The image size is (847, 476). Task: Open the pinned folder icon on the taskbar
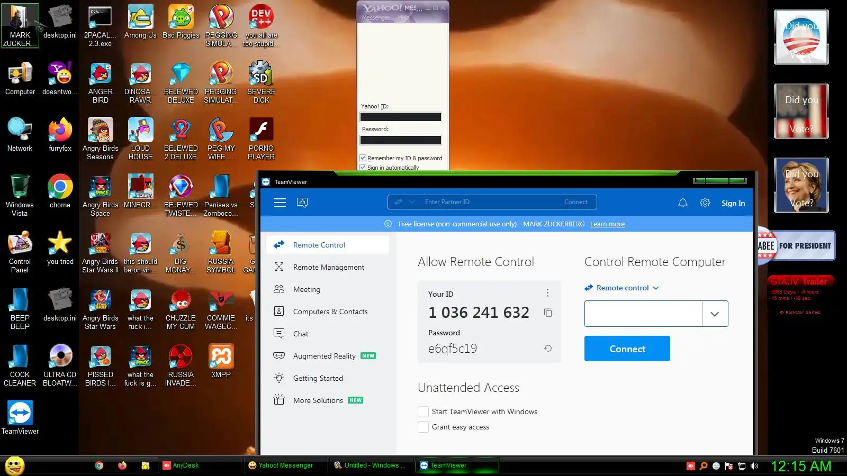click(x=146, y=465)
